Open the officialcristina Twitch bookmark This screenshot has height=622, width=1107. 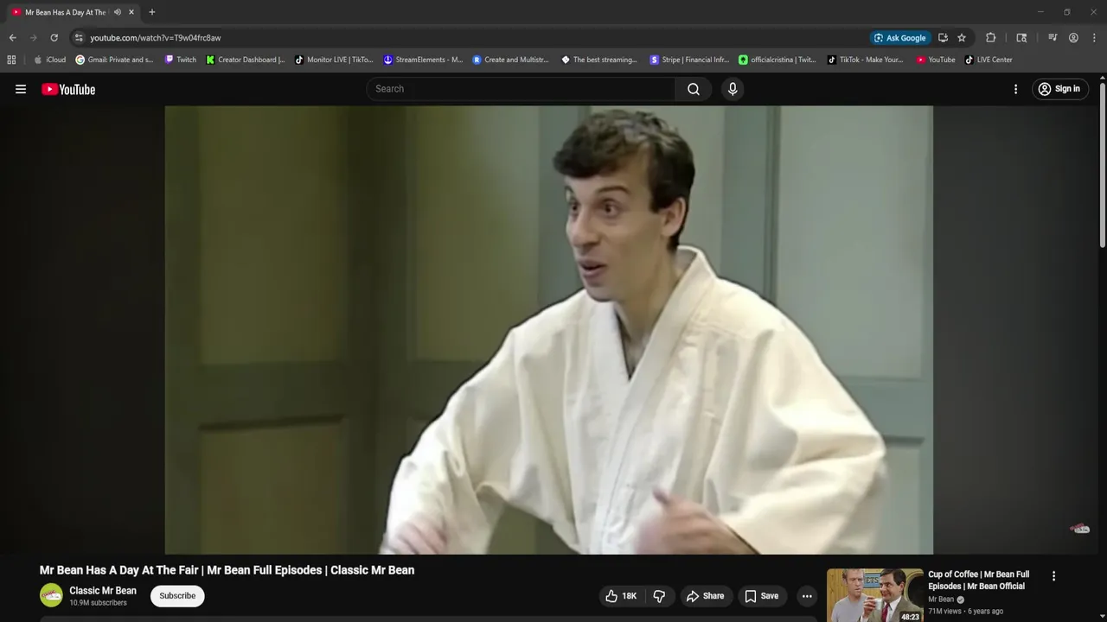tap(777, 60)
